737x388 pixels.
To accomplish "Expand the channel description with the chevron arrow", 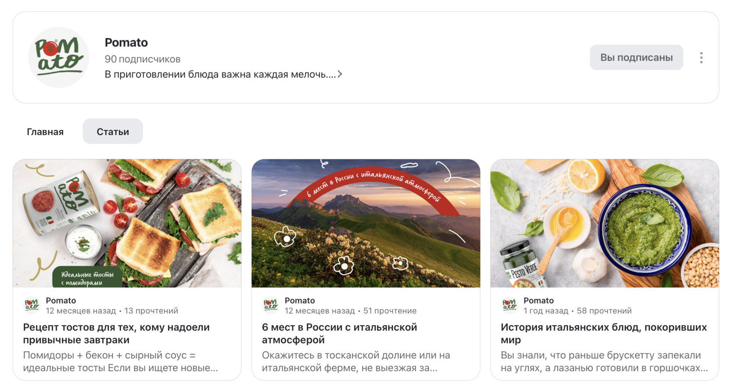I will click(x=340, y=74).
